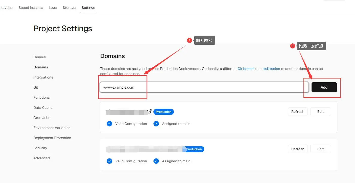
Task: Open the redirection link
Action: coord(271,69)
